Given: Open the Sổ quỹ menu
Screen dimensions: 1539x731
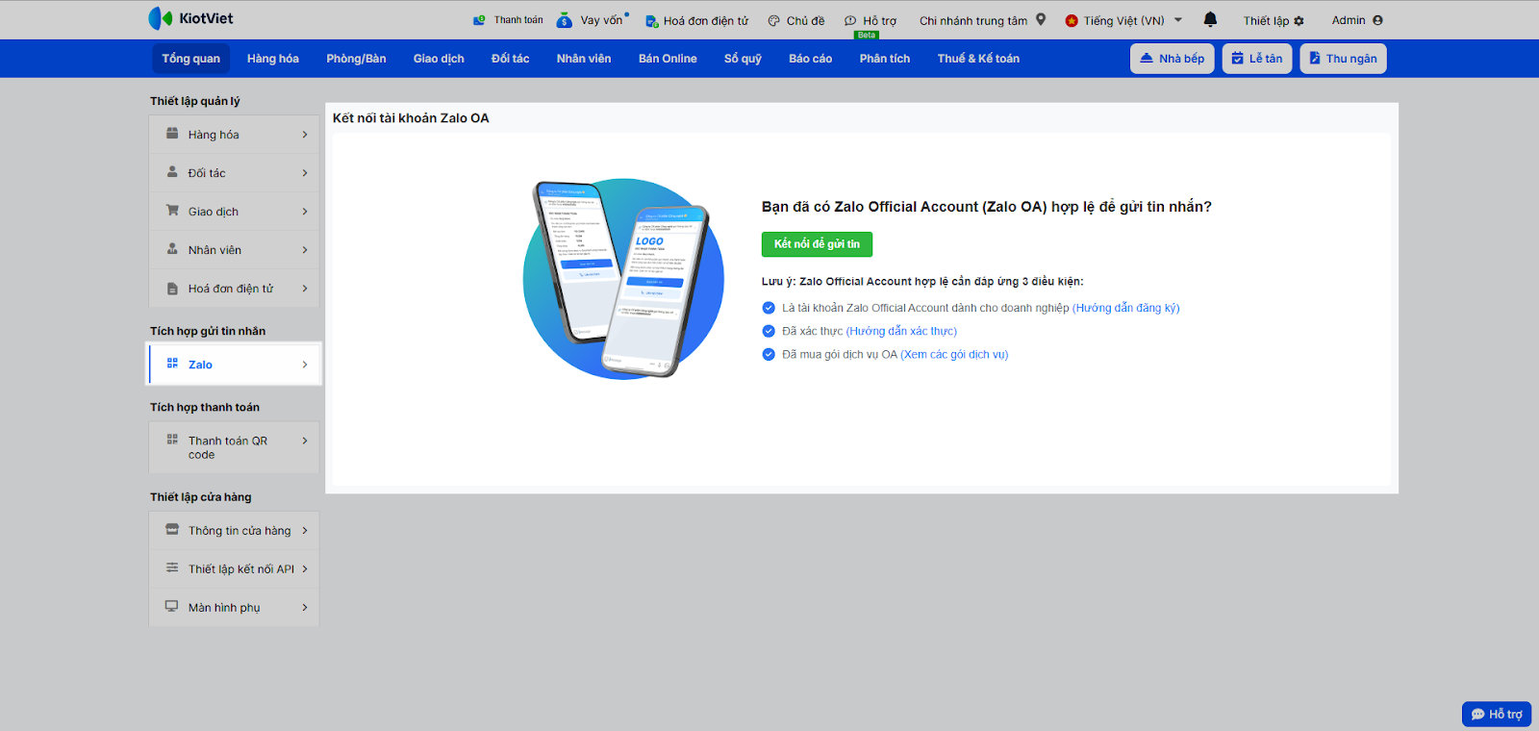Looking at the screenshot, I should (x=743, y=59).
